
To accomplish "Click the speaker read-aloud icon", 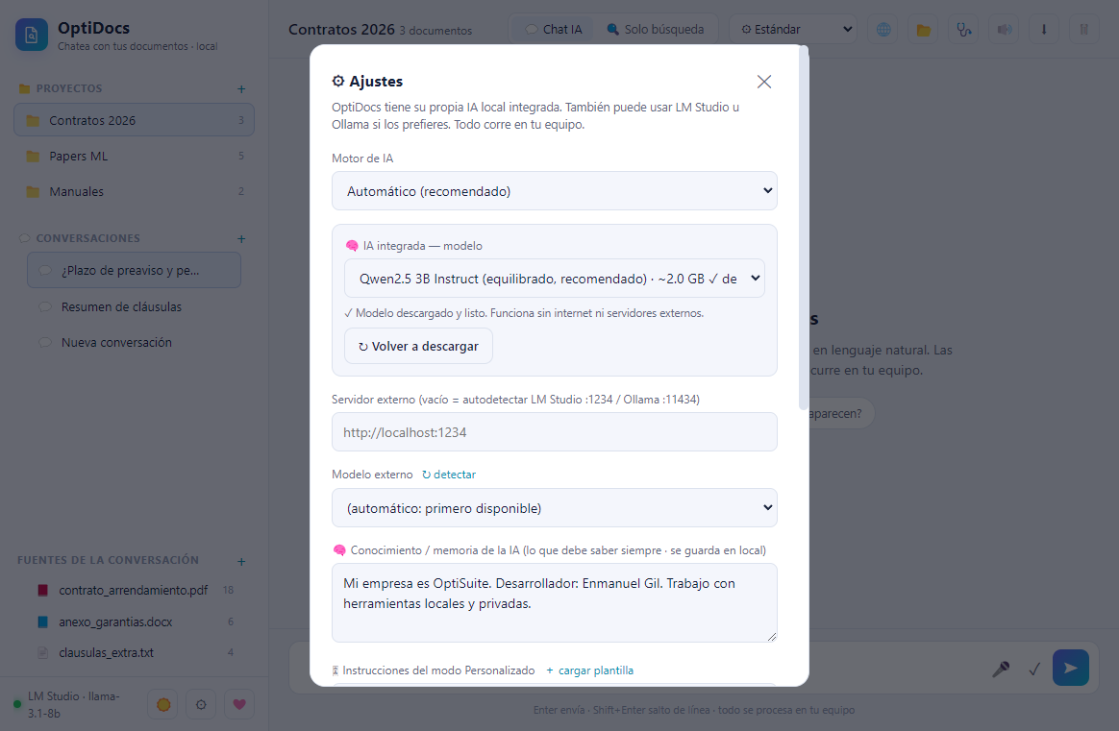I will tap(1004, 29).
